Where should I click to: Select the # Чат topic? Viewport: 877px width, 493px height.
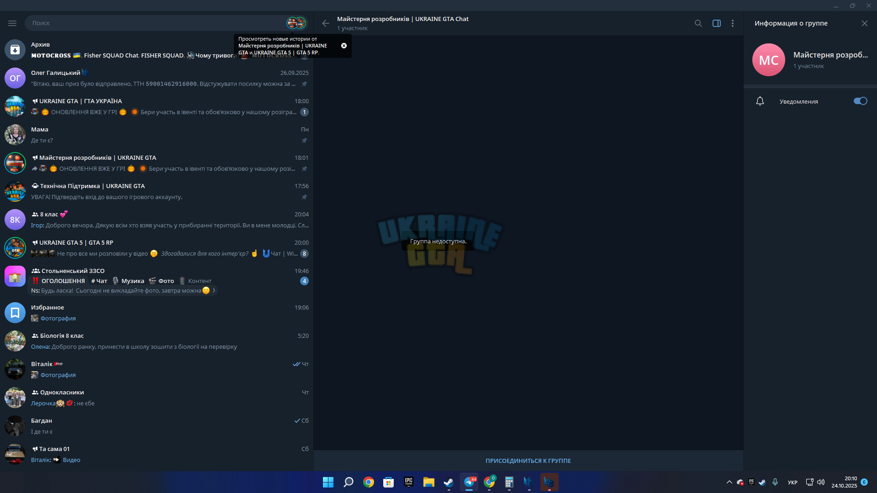(99, 281)
